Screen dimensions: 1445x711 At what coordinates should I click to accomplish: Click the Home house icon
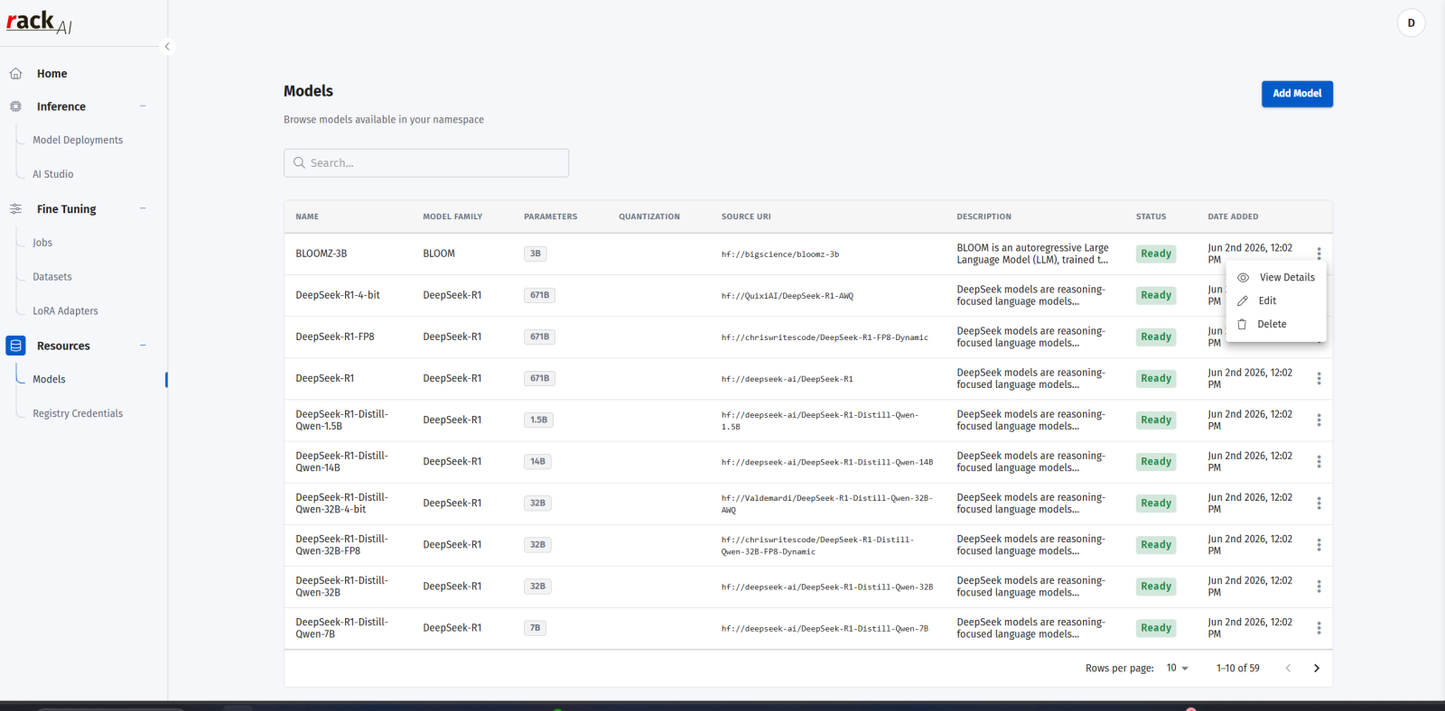pos(15,74)
